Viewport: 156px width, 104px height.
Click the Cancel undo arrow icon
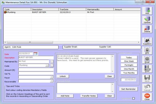tap(147, 88)
